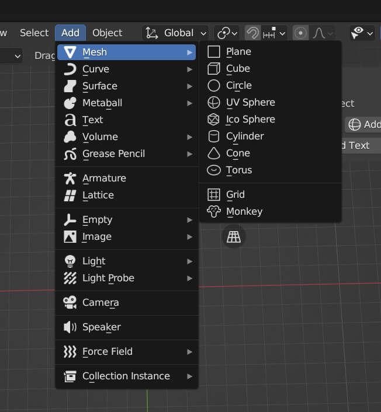This screenshot has width=381, height=412.
Task: Toggle proportional editing in header
Action: pos(300,33)
